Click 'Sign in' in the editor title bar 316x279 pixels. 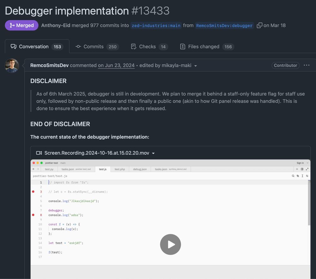300,163
